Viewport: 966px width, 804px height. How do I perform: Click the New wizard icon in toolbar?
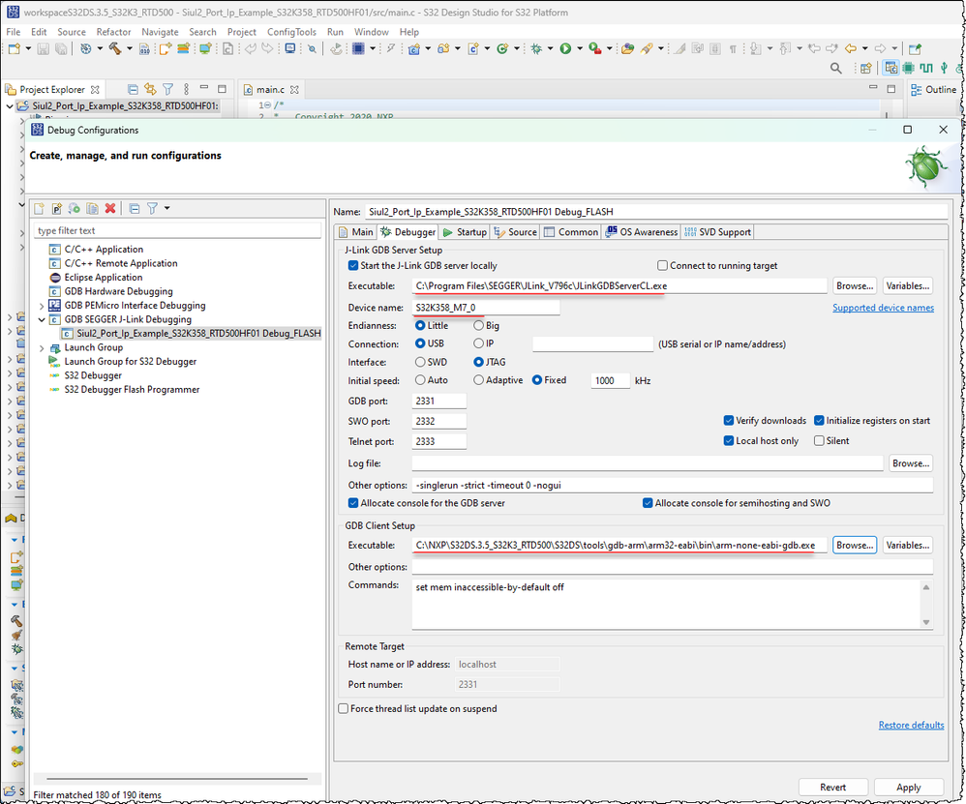(x=15, y=48)
